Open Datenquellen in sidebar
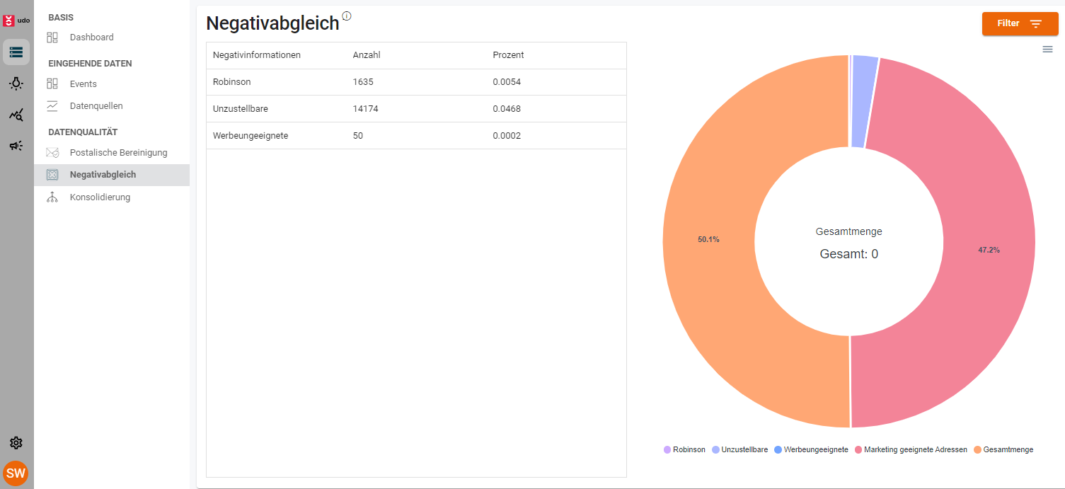The height and width of the screenshot is (489, 1065). pyautogui.click(x=96, y=106)
